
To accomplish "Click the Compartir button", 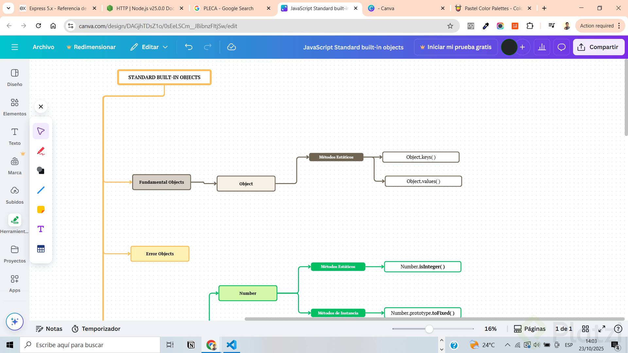I will point(599,47).
